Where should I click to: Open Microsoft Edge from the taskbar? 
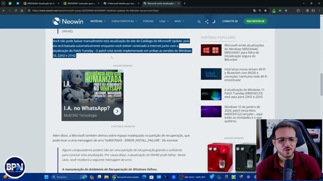click(x=144, y=177)
